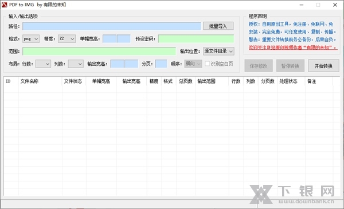This screenshot has width=344, height=209.
Task: Click the 输出宽高 column header
Action: pyautogui.click(x=131, y=81)
